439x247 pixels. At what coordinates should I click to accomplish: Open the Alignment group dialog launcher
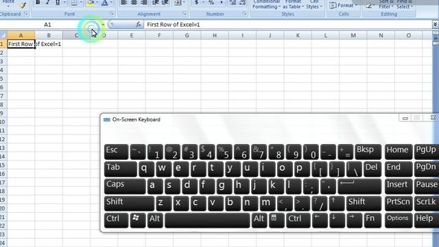click(185, 14)
